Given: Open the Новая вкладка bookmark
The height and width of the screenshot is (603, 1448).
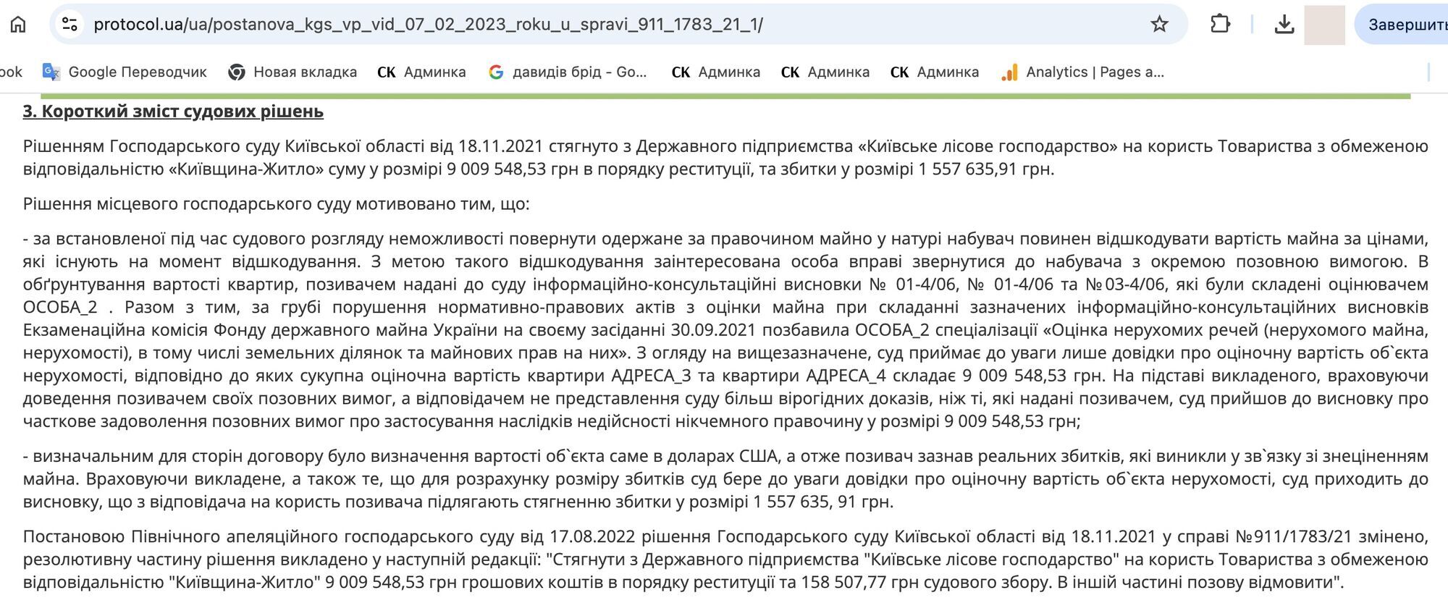Looking at the screenshot, I should tap(292, 72).
